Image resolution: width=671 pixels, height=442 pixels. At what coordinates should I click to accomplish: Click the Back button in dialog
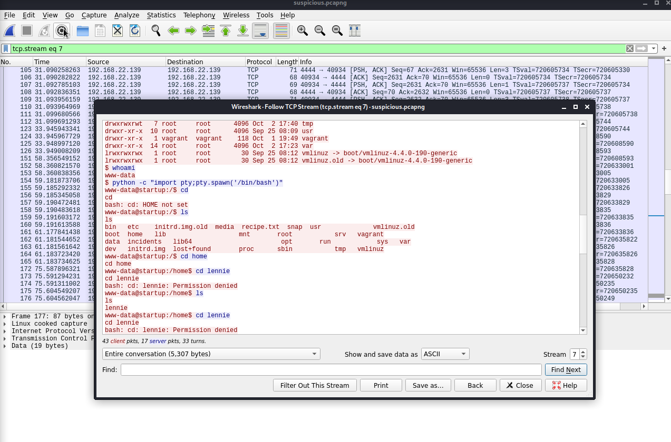475,385
